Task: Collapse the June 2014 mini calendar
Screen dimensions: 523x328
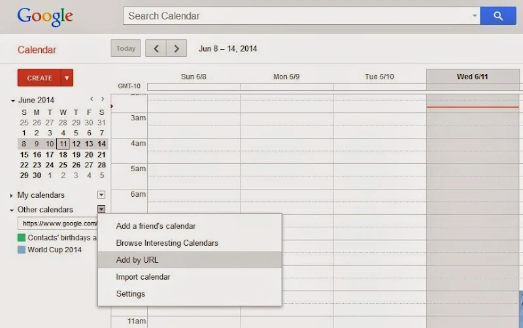Action: [x=12, y=101]
